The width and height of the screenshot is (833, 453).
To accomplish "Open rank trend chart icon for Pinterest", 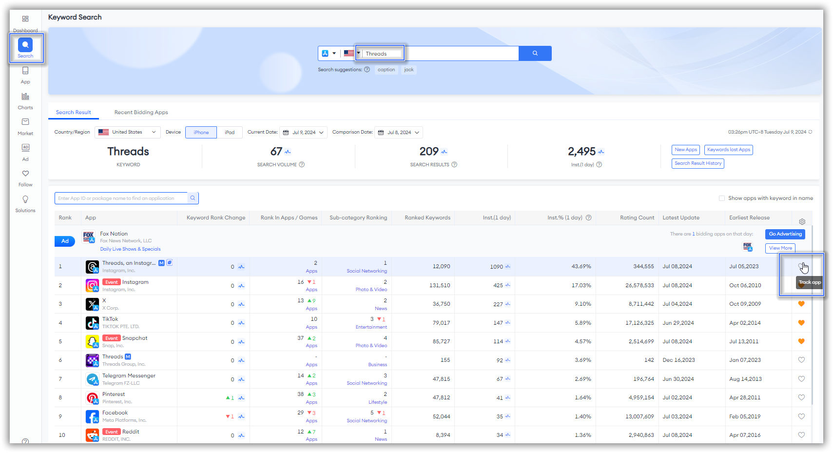I will [x=241, y=398].
